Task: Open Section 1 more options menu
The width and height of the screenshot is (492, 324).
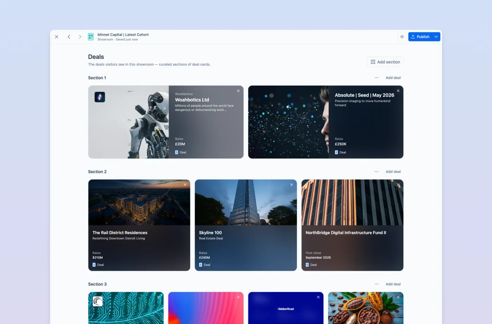Action: [377, 78]
